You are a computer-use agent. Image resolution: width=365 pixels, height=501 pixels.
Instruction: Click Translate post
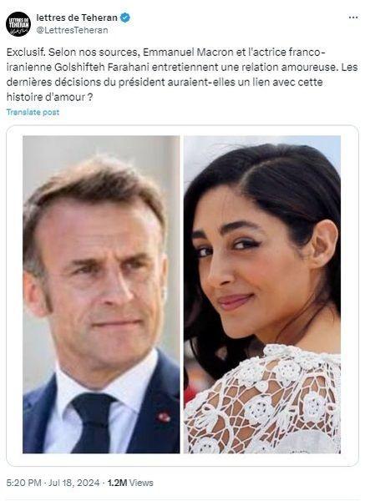(33, 112)
